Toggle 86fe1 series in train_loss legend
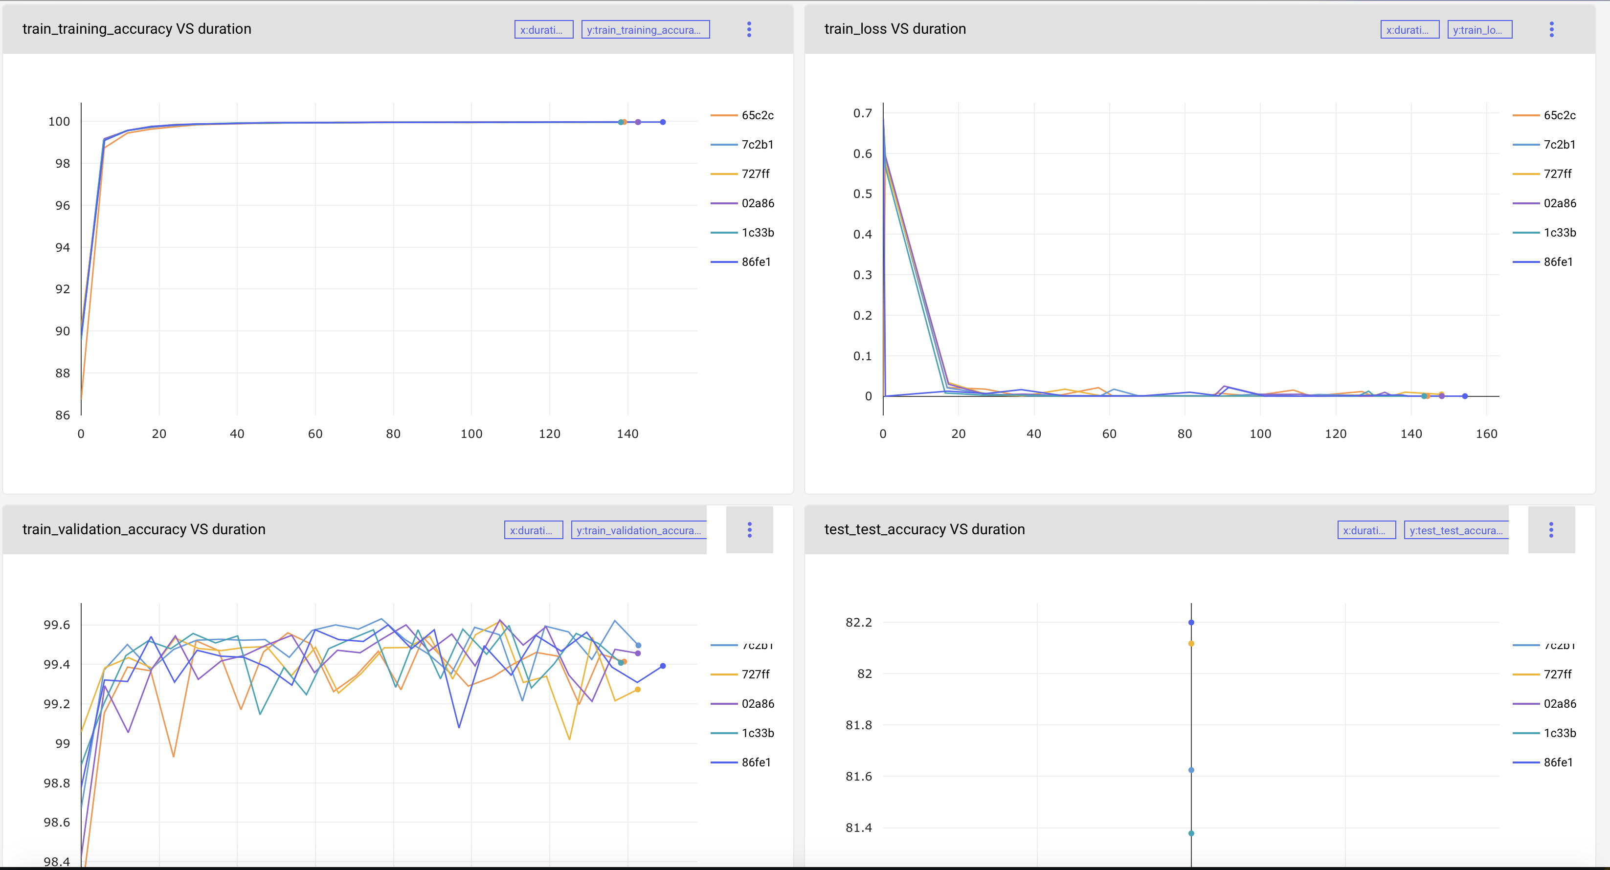Viewport: 1610px width, 870px height. (1558, 261)
